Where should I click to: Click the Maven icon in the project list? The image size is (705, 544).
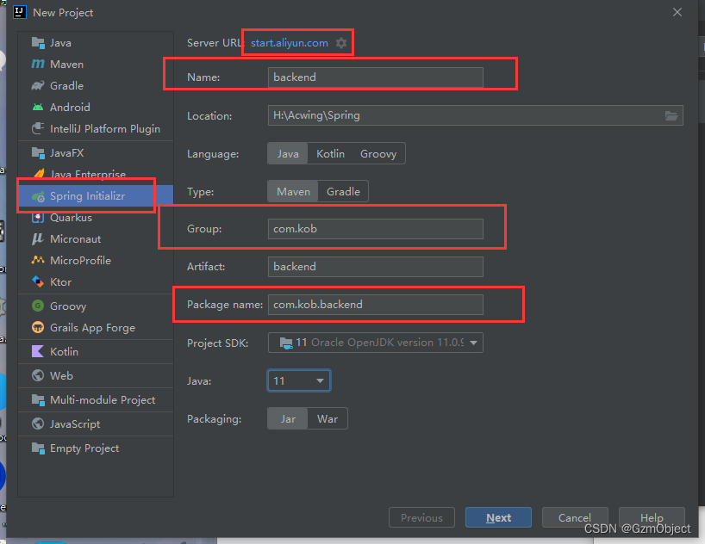click(x=38, y=65)
